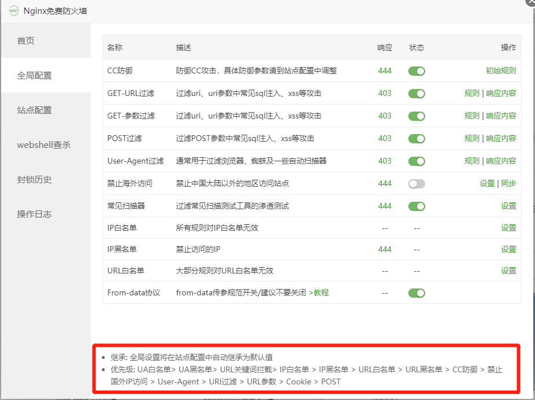Click the 常见扫描器 row name
The image size is (535, 400).
[126, 206]
